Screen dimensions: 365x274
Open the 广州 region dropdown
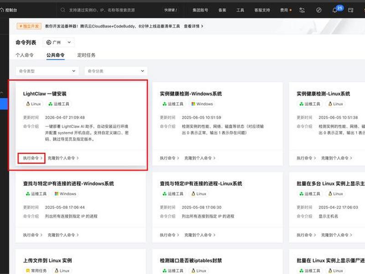59,42
